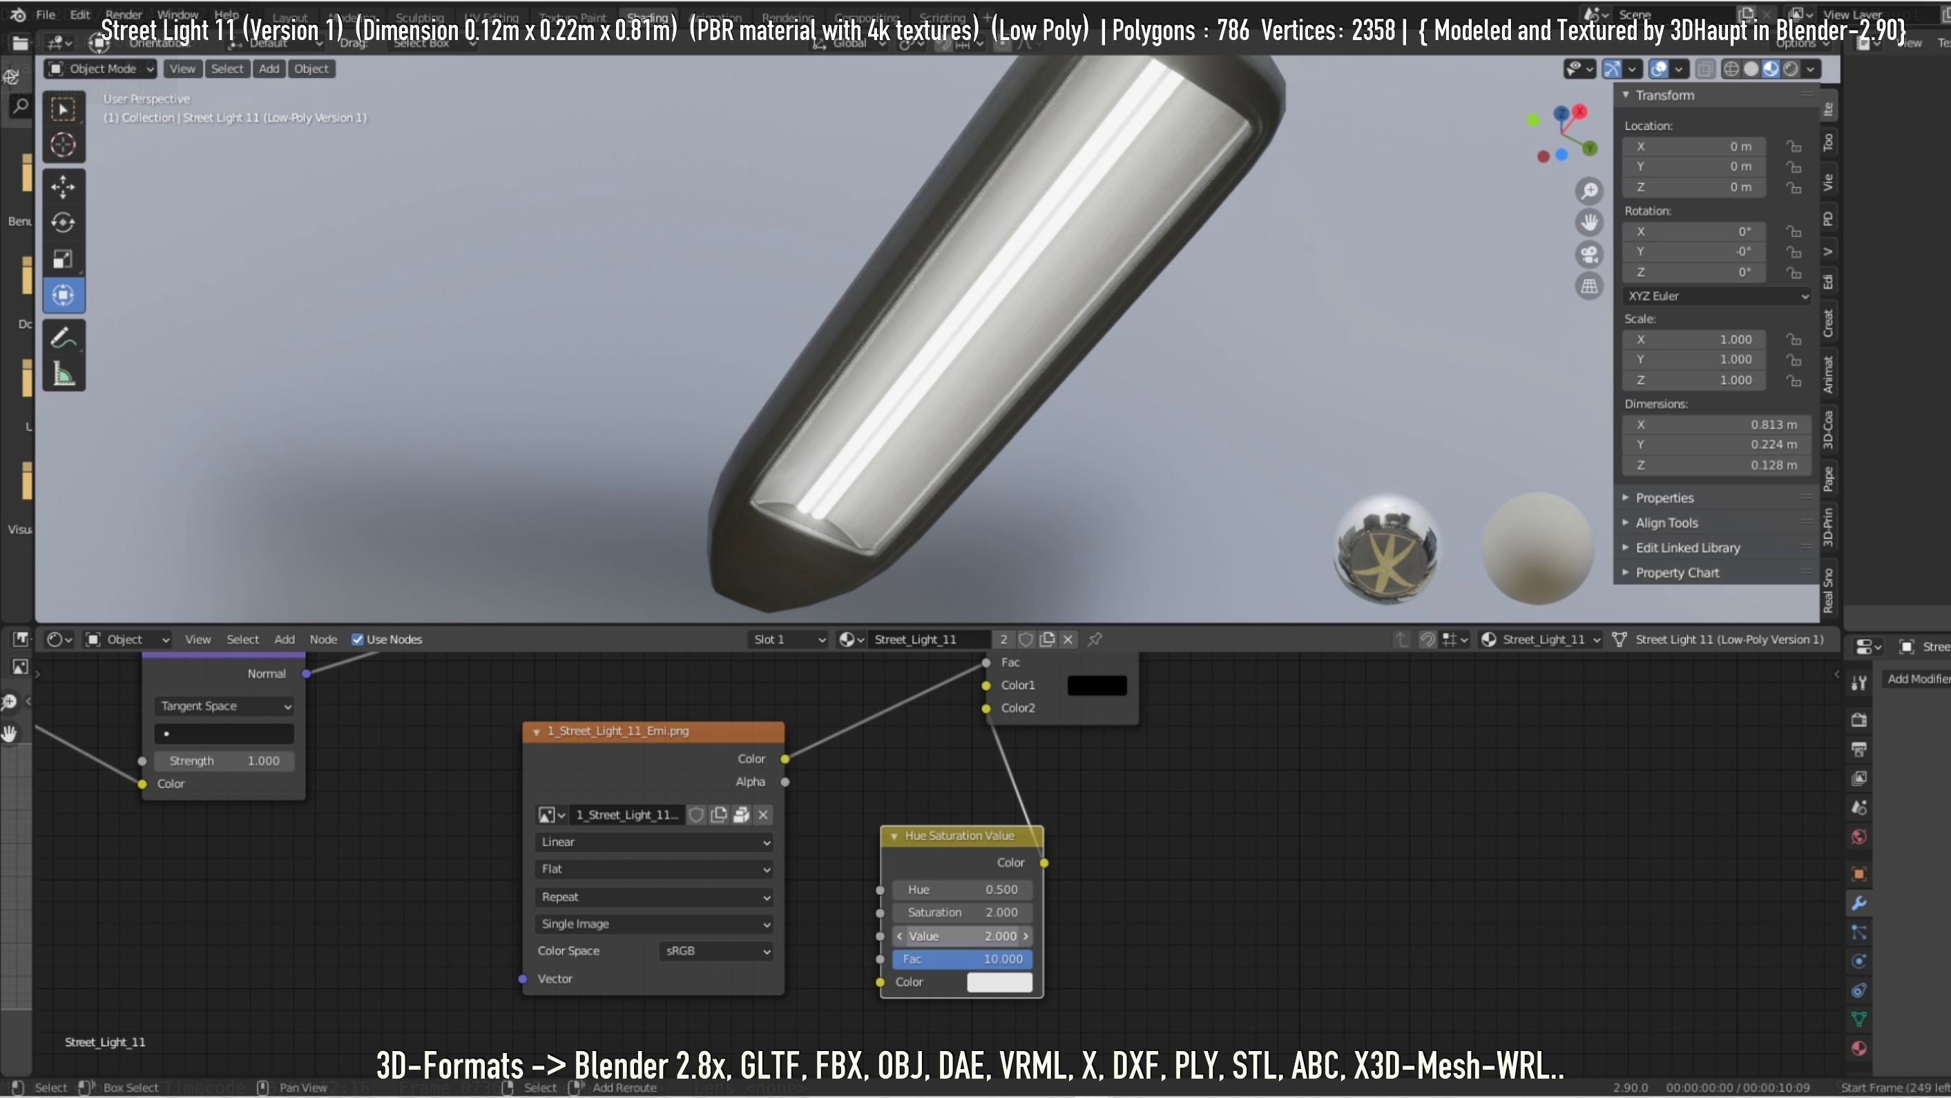1951x1098 pixels.
Task: Unlink the Street_Light_11 material with X icon
Action: click(x=1068, y=640)
